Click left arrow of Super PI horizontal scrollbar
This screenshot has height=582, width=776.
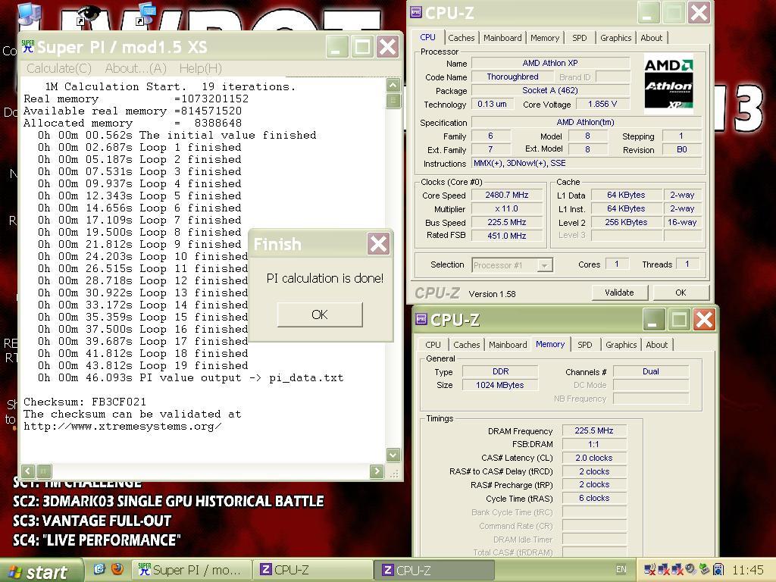[x=28, y=471]
